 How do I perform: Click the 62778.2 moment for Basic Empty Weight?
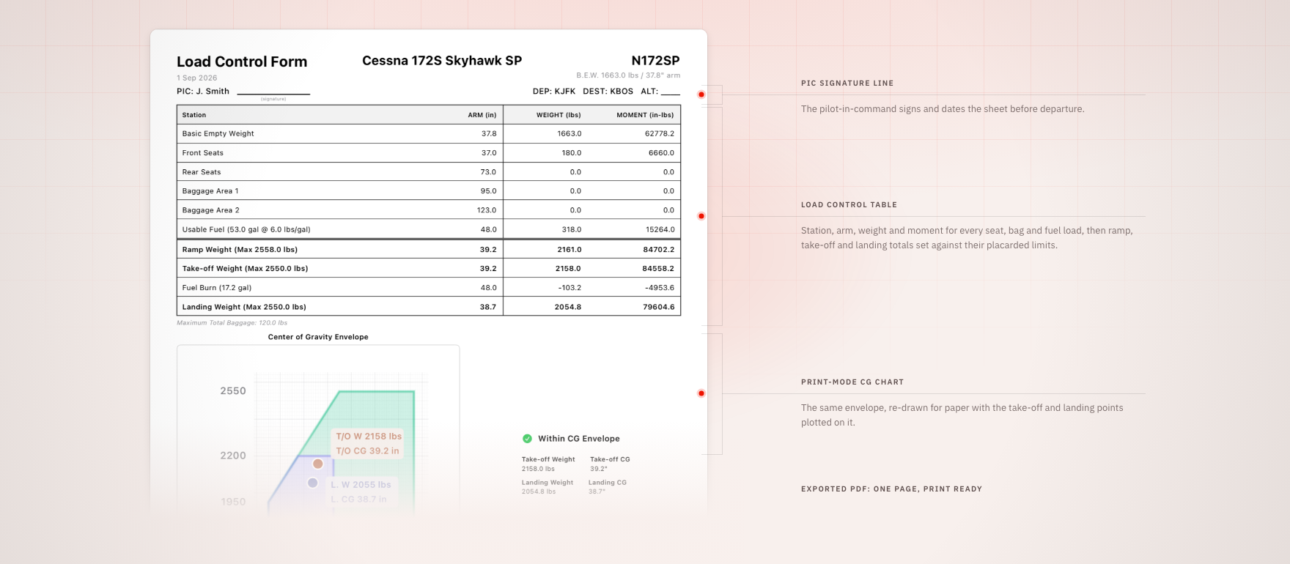(660, 134)
